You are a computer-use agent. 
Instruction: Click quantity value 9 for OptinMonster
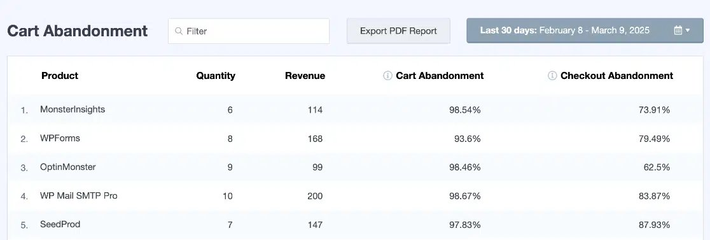pyautogui.click(x=230, y=167)
